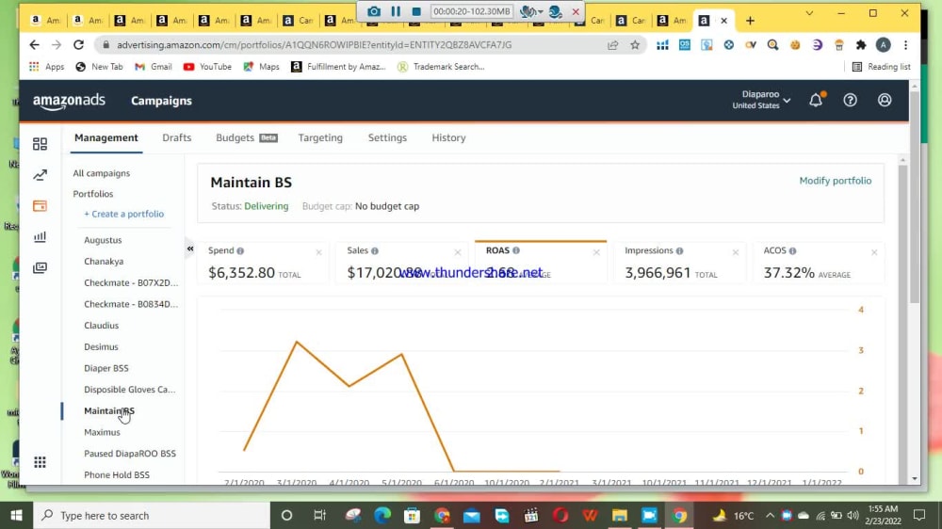Pause the screen recording
This screenshot has width=942, height=529.
coord(396,11)
